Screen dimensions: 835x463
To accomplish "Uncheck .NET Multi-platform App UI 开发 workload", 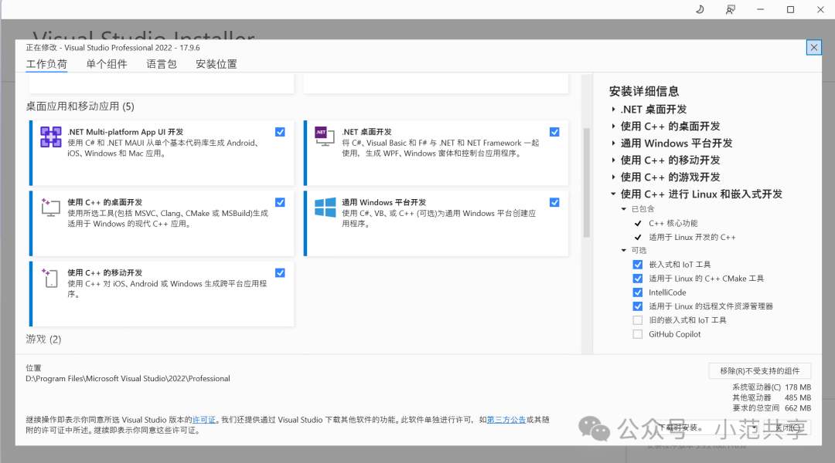I will [280, 132].
